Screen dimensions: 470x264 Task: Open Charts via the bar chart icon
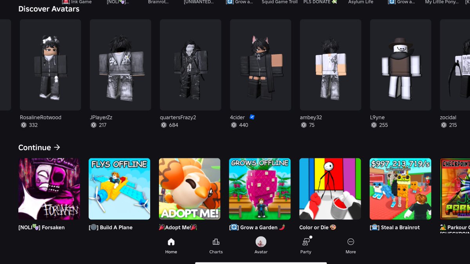(216, 242)
